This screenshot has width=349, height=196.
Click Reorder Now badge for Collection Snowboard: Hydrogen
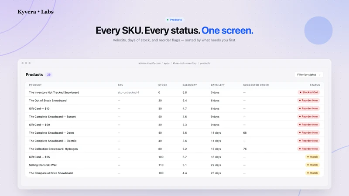click(x=308, y=149)
